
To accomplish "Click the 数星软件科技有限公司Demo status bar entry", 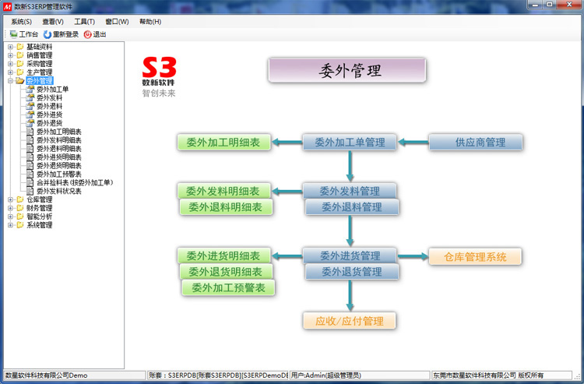I will tap(75, 375).
